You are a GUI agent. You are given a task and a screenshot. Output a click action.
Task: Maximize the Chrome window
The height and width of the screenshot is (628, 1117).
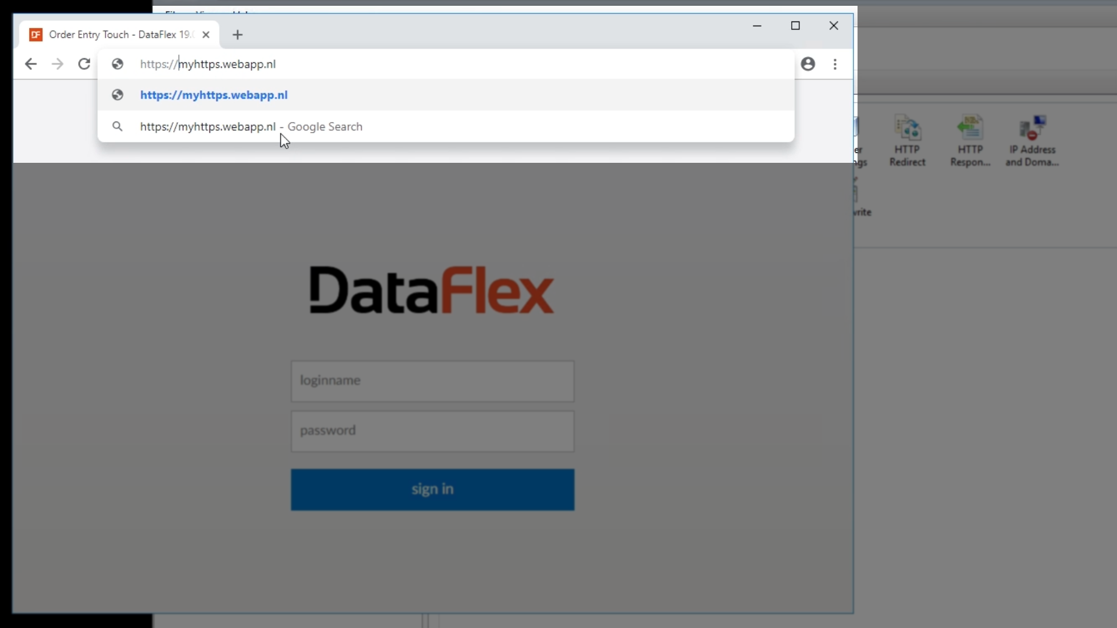pyautogui.click(x=795, y=26)
